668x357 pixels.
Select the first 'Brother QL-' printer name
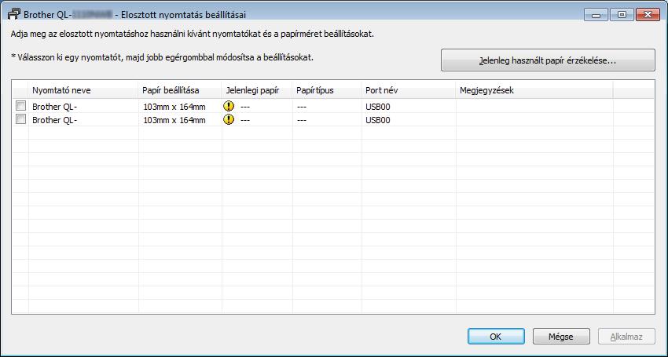(54, 107)
